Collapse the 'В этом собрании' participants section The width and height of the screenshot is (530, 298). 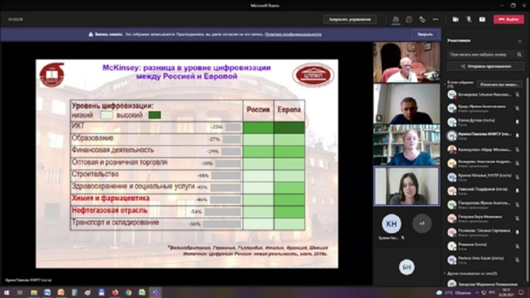[445, 83]
